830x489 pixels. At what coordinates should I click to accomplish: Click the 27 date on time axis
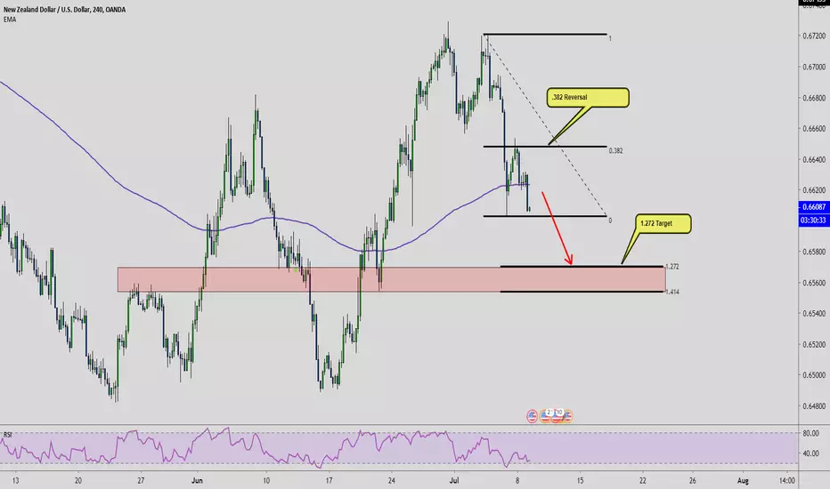point(141,480)
